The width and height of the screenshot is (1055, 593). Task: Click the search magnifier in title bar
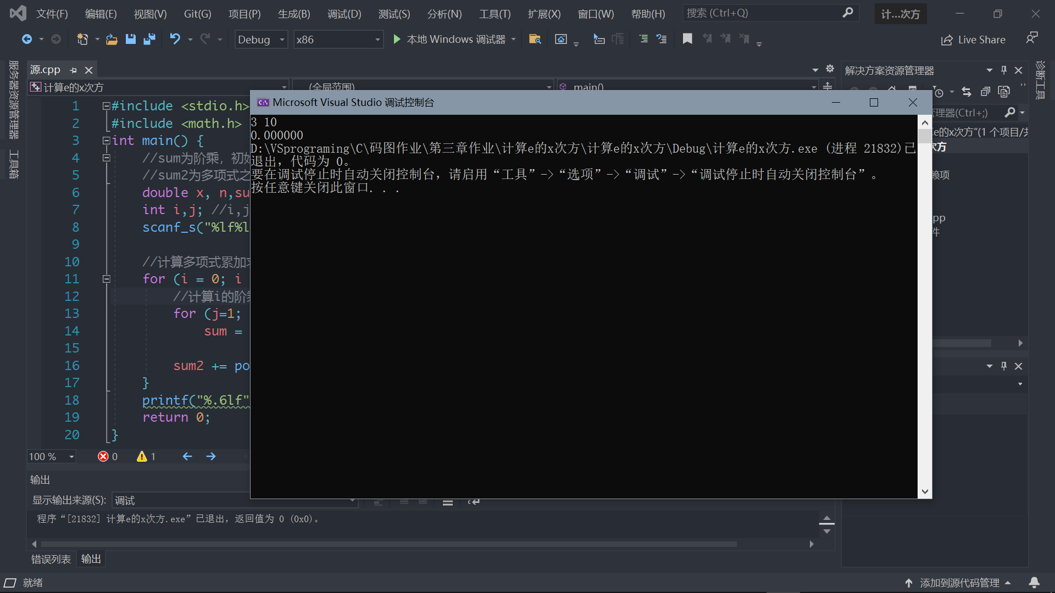[848, 13]
